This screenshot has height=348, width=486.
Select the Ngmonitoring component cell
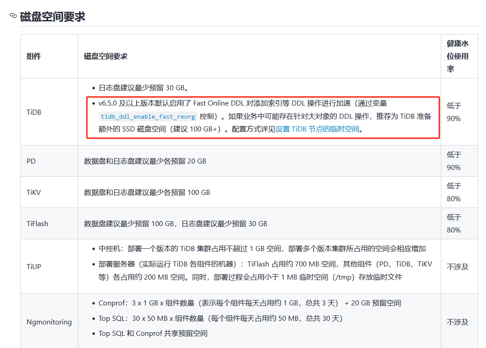tap(49, 322)
